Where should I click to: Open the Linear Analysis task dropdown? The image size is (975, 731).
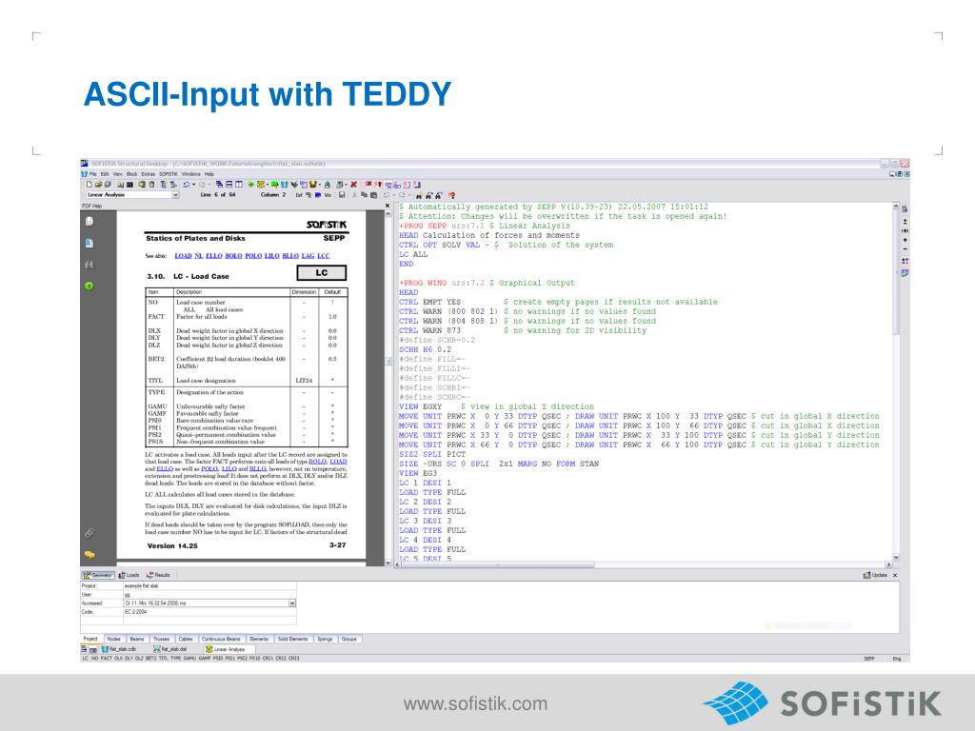[175, 194]
